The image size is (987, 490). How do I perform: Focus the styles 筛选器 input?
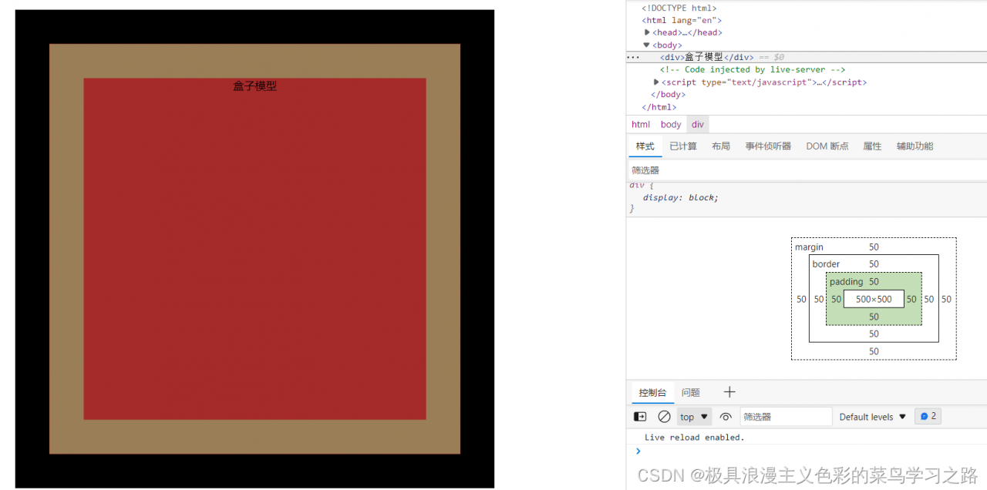click(806, 170)
